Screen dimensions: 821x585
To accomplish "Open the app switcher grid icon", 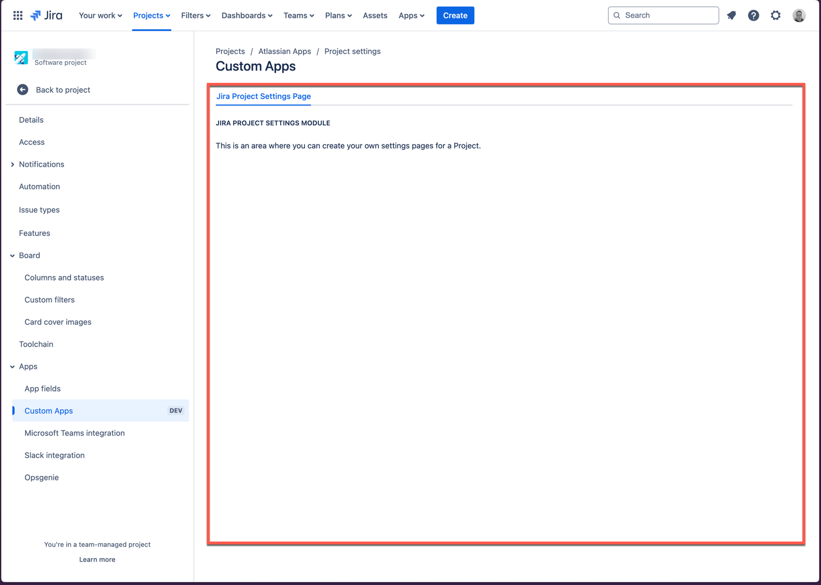I will [x=18, y=16].
